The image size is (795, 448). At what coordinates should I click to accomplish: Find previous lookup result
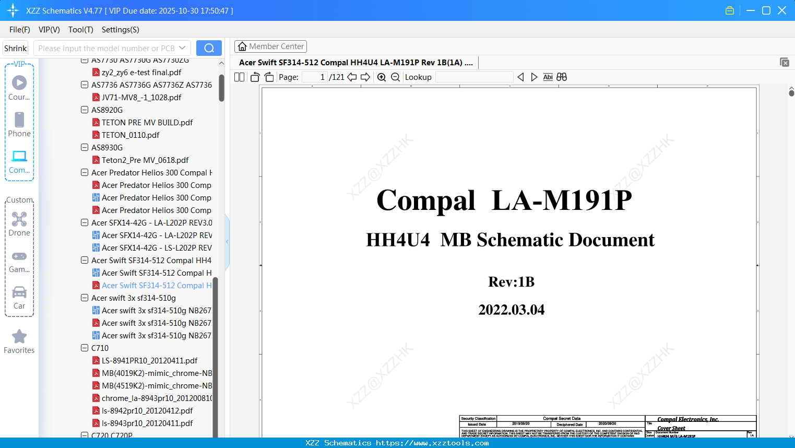click(x=520, y=77)
